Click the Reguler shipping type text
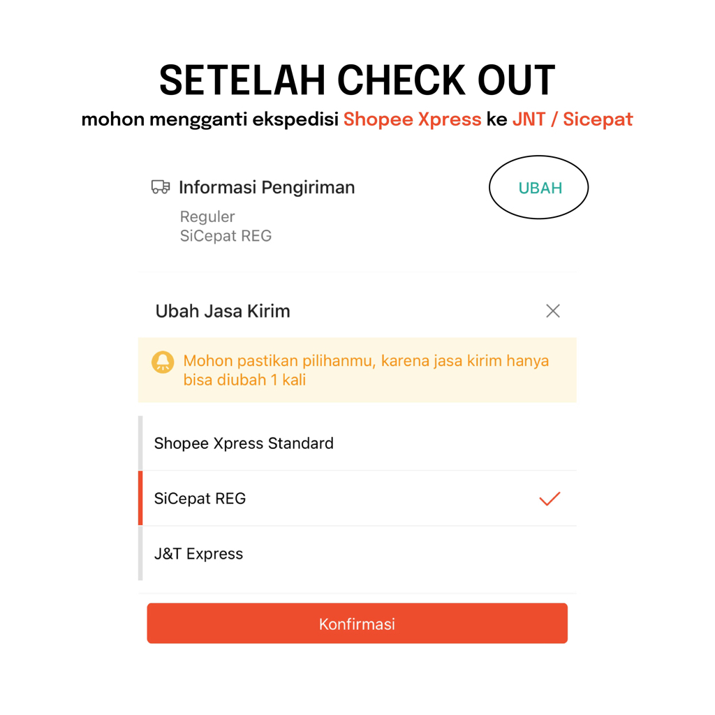715x715 pixels. pyautogui.click(x=207, y=216)
